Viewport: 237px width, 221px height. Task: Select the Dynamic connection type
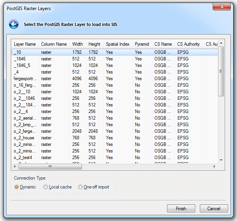[17, 187]
